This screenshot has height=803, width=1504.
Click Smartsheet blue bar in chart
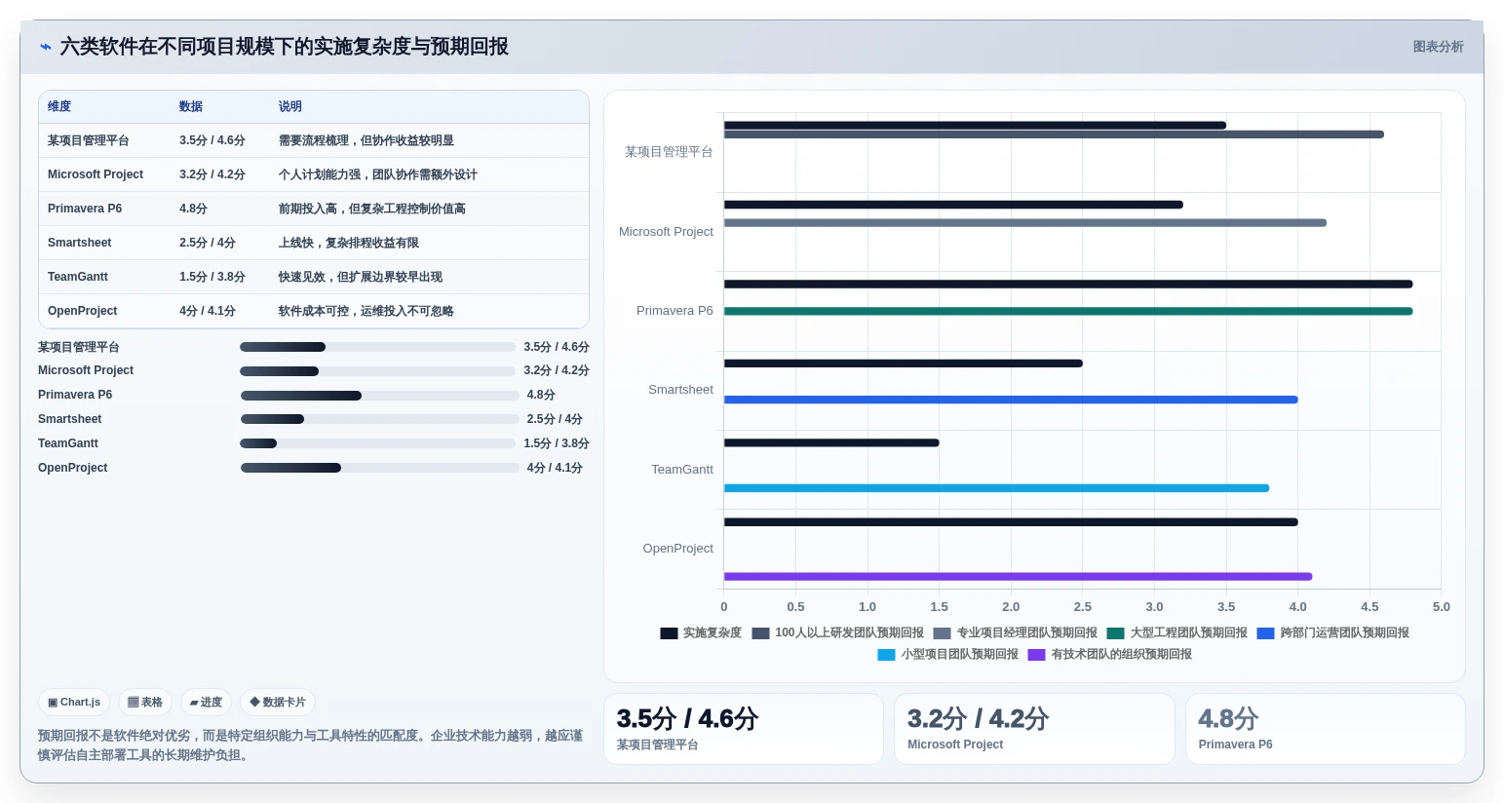click(1011, 400)
